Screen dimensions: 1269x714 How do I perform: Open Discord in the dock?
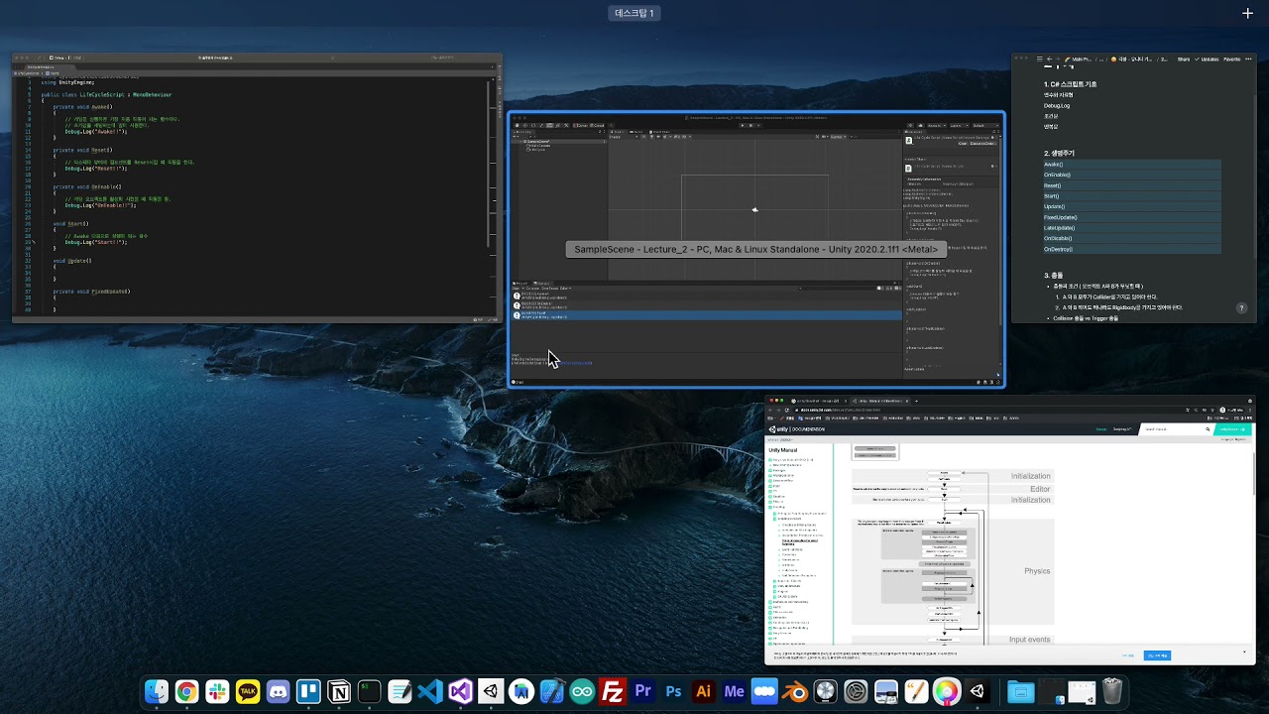pyautogui.click(x=279, y=691)
